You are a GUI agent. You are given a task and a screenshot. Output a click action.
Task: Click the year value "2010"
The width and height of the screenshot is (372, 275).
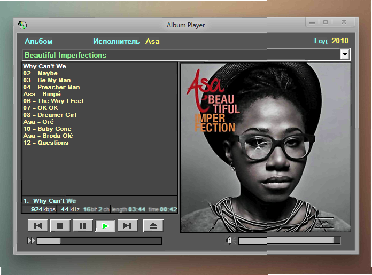point(340,41)
